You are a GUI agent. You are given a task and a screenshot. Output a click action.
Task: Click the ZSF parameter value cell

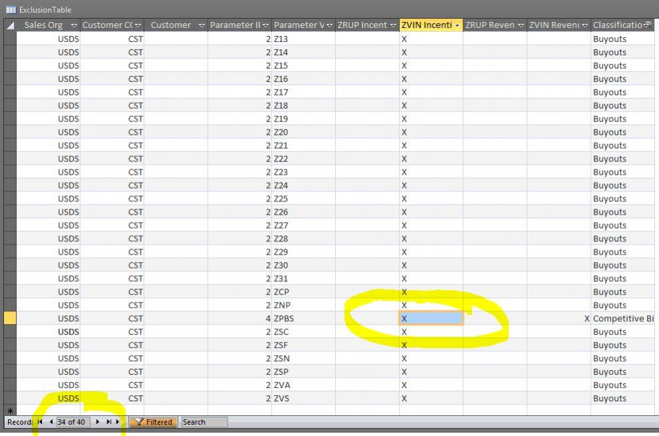303,345
